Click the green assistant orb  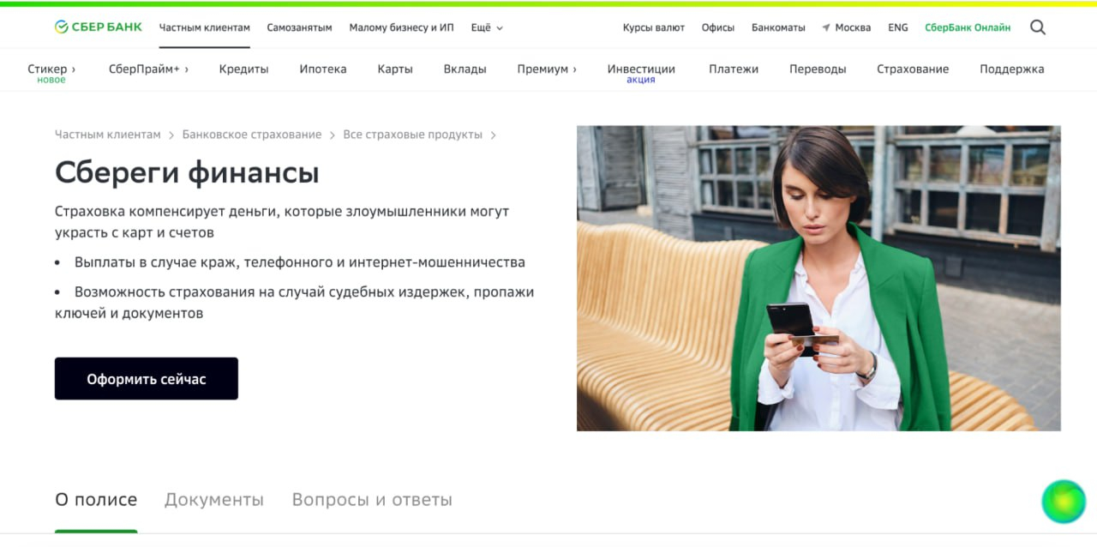tap(1064, 502)
